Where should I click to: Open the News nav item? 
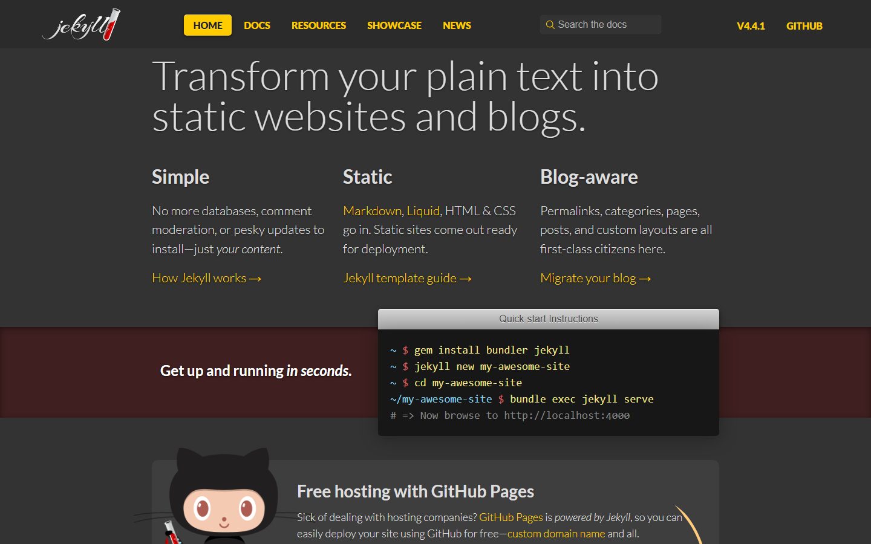457,25
